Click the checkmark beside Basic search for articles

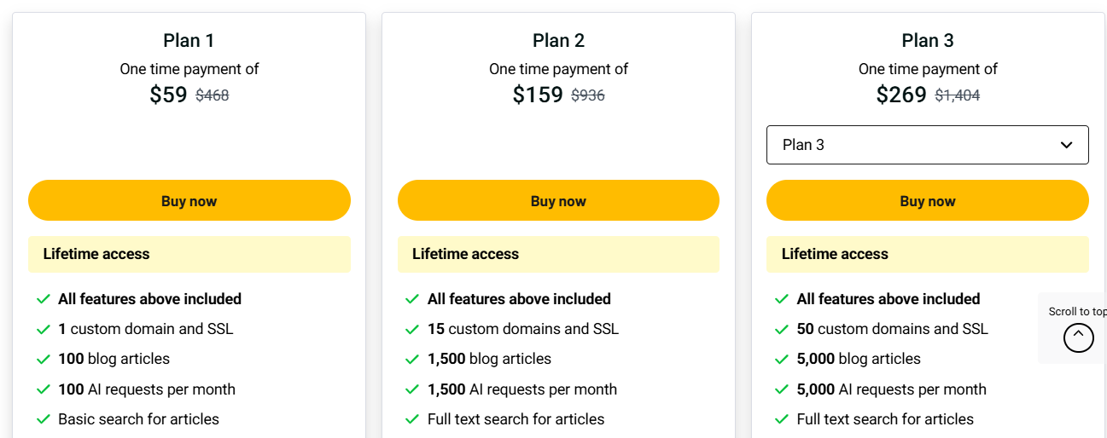pos(44,419)
